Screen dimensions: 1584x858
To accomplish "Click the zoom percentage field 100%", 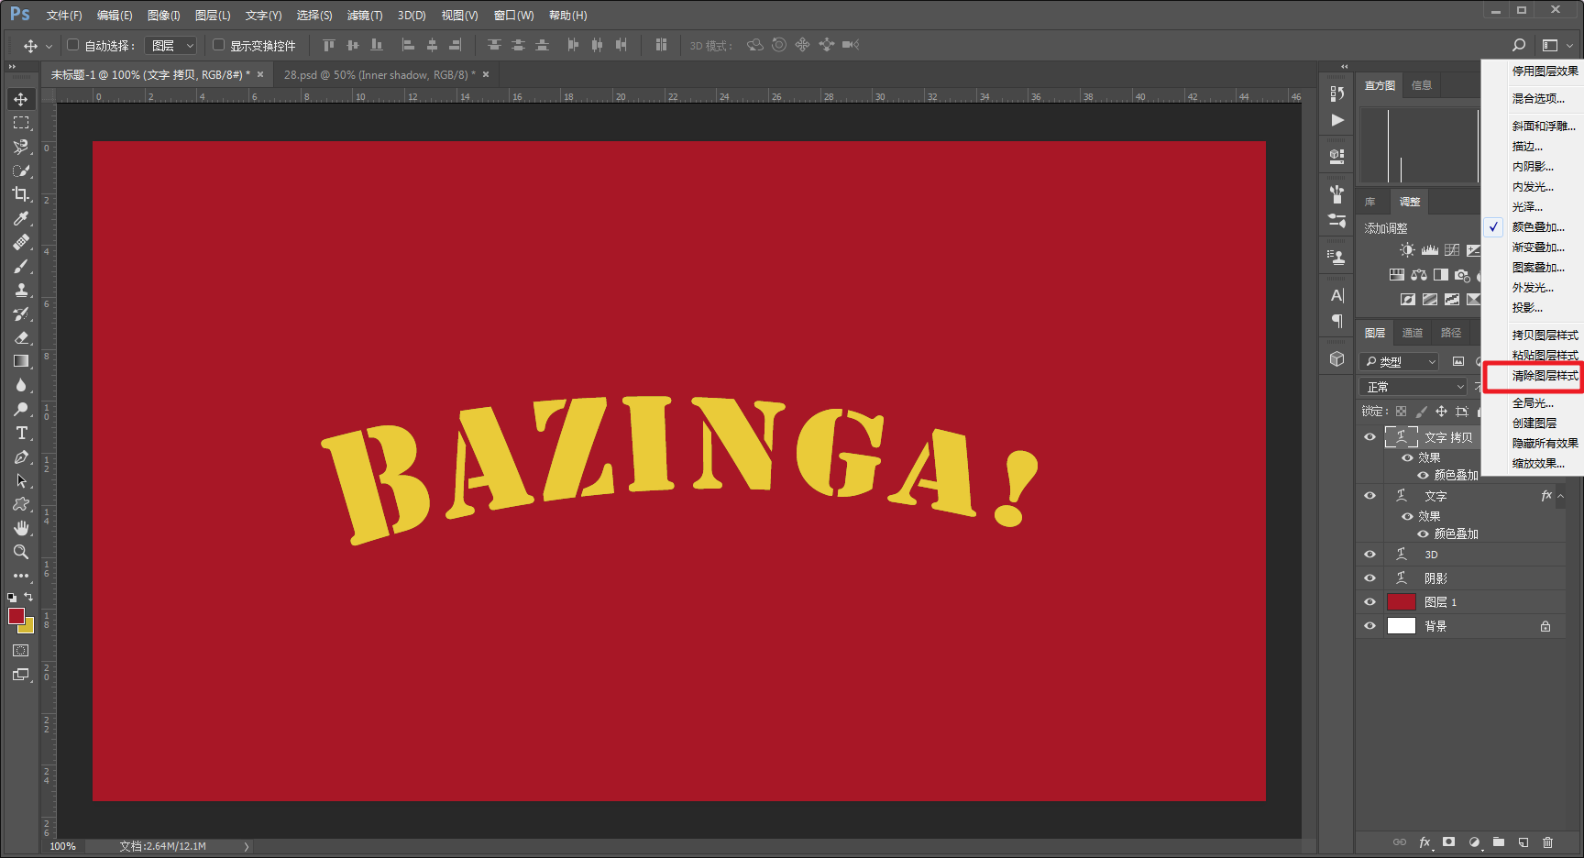I will (x=62, y=846).
